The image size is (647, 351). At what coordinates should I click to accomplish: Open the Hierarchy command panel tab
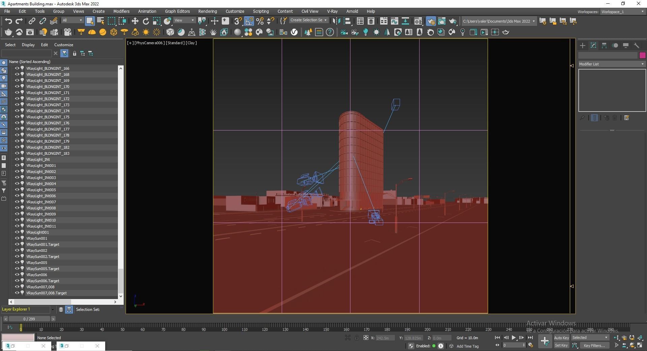604,46
